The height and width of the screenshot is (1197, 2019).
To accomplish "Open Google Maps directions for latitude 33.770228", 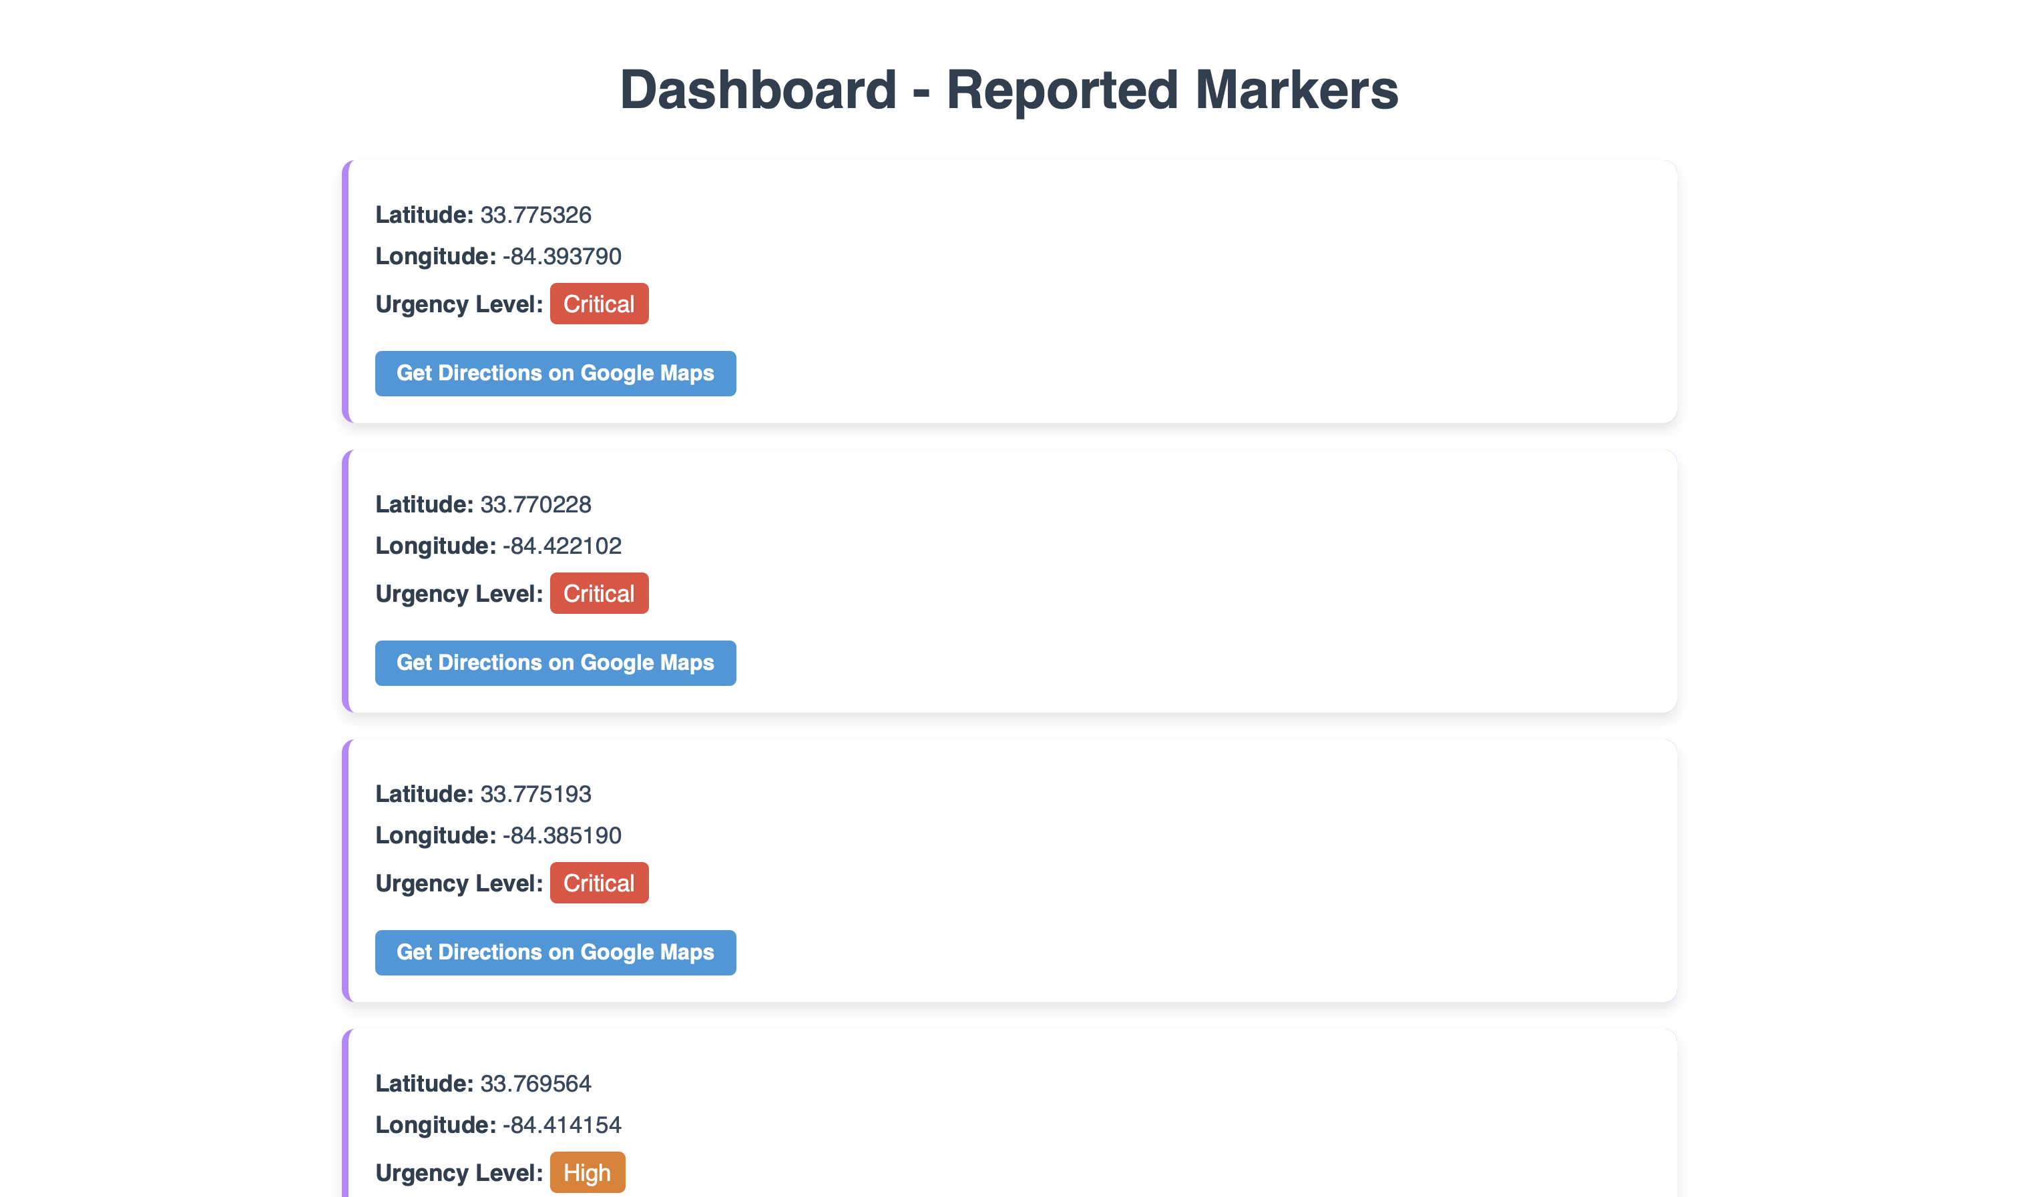I will tap(555, 663).
